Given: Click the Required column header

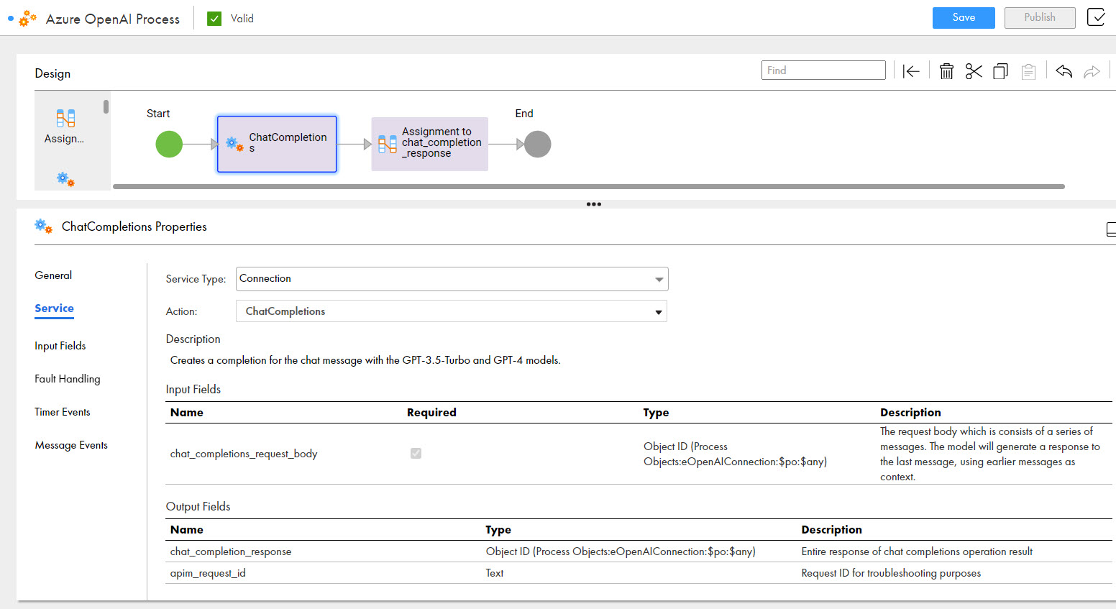Looking at the screenshot, I should pyautogui.click(x=431, y=413).
